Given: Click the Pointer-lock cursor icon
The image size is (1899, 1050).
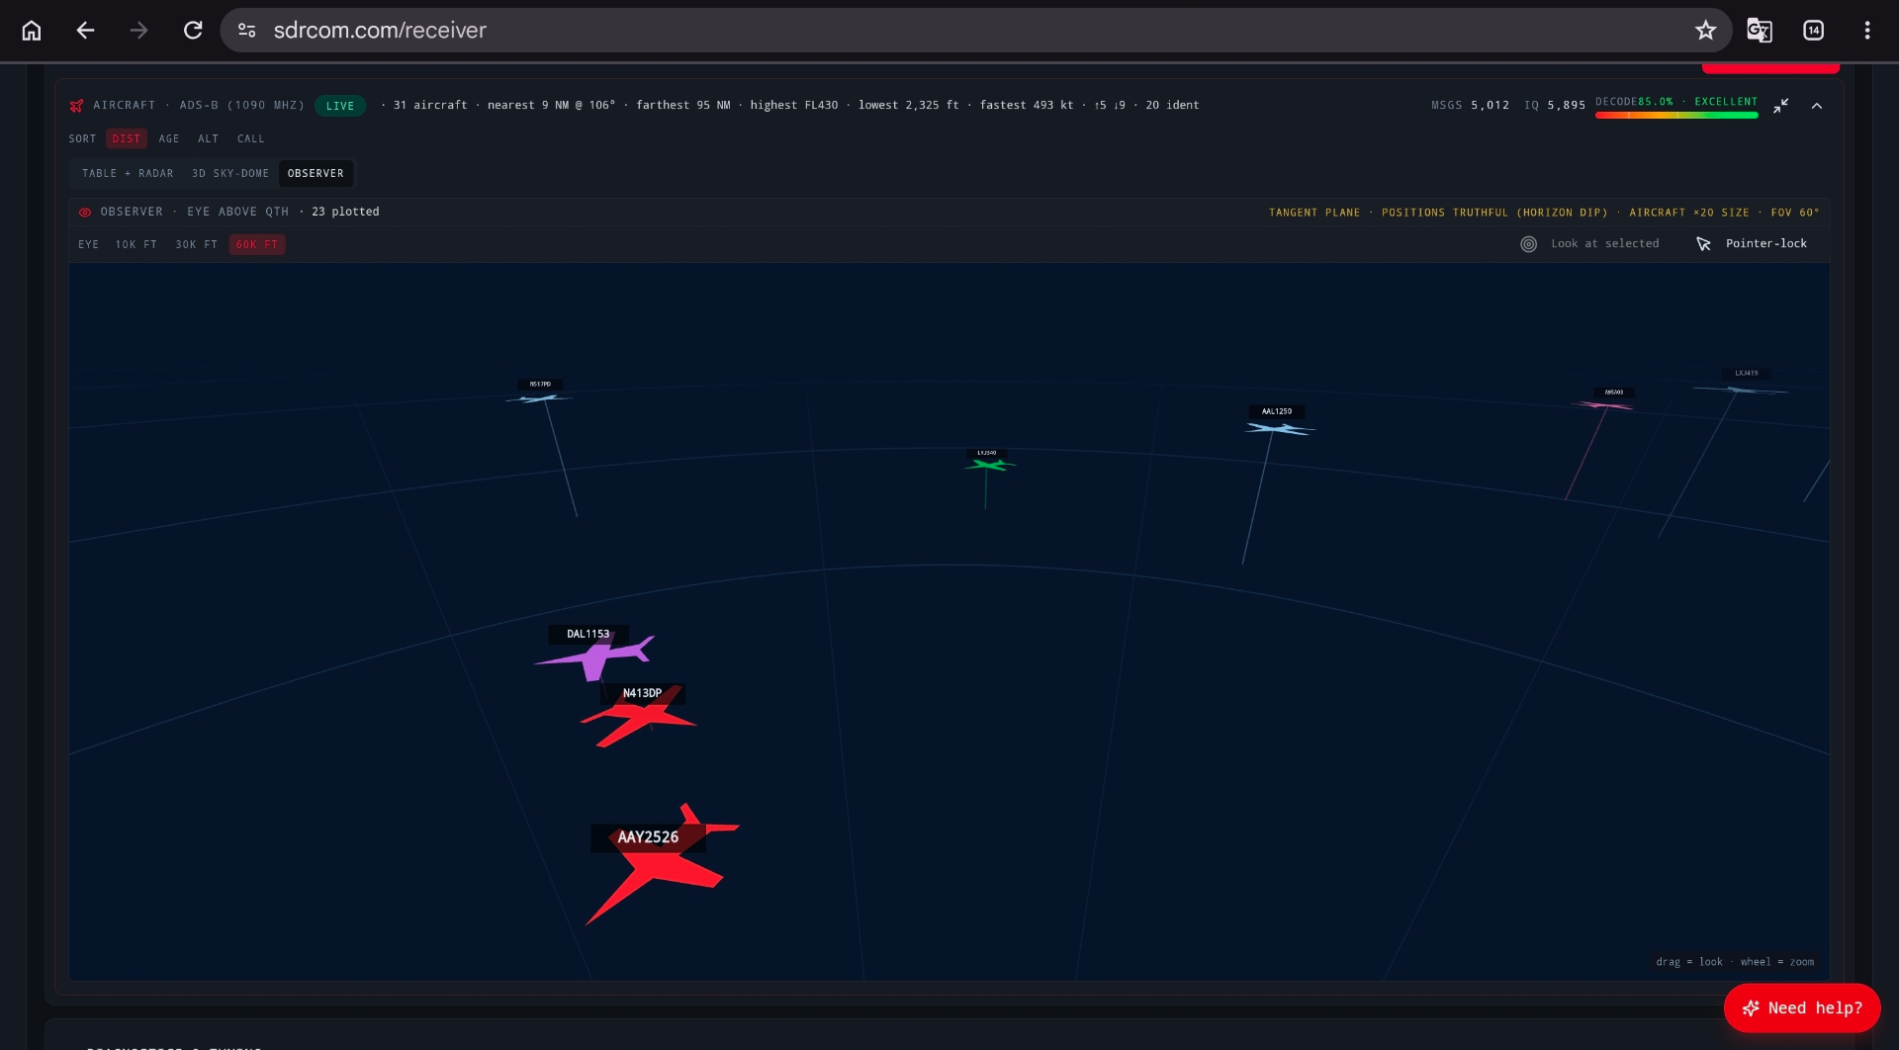Looking at the screenshot, I should coord(1703,244).
